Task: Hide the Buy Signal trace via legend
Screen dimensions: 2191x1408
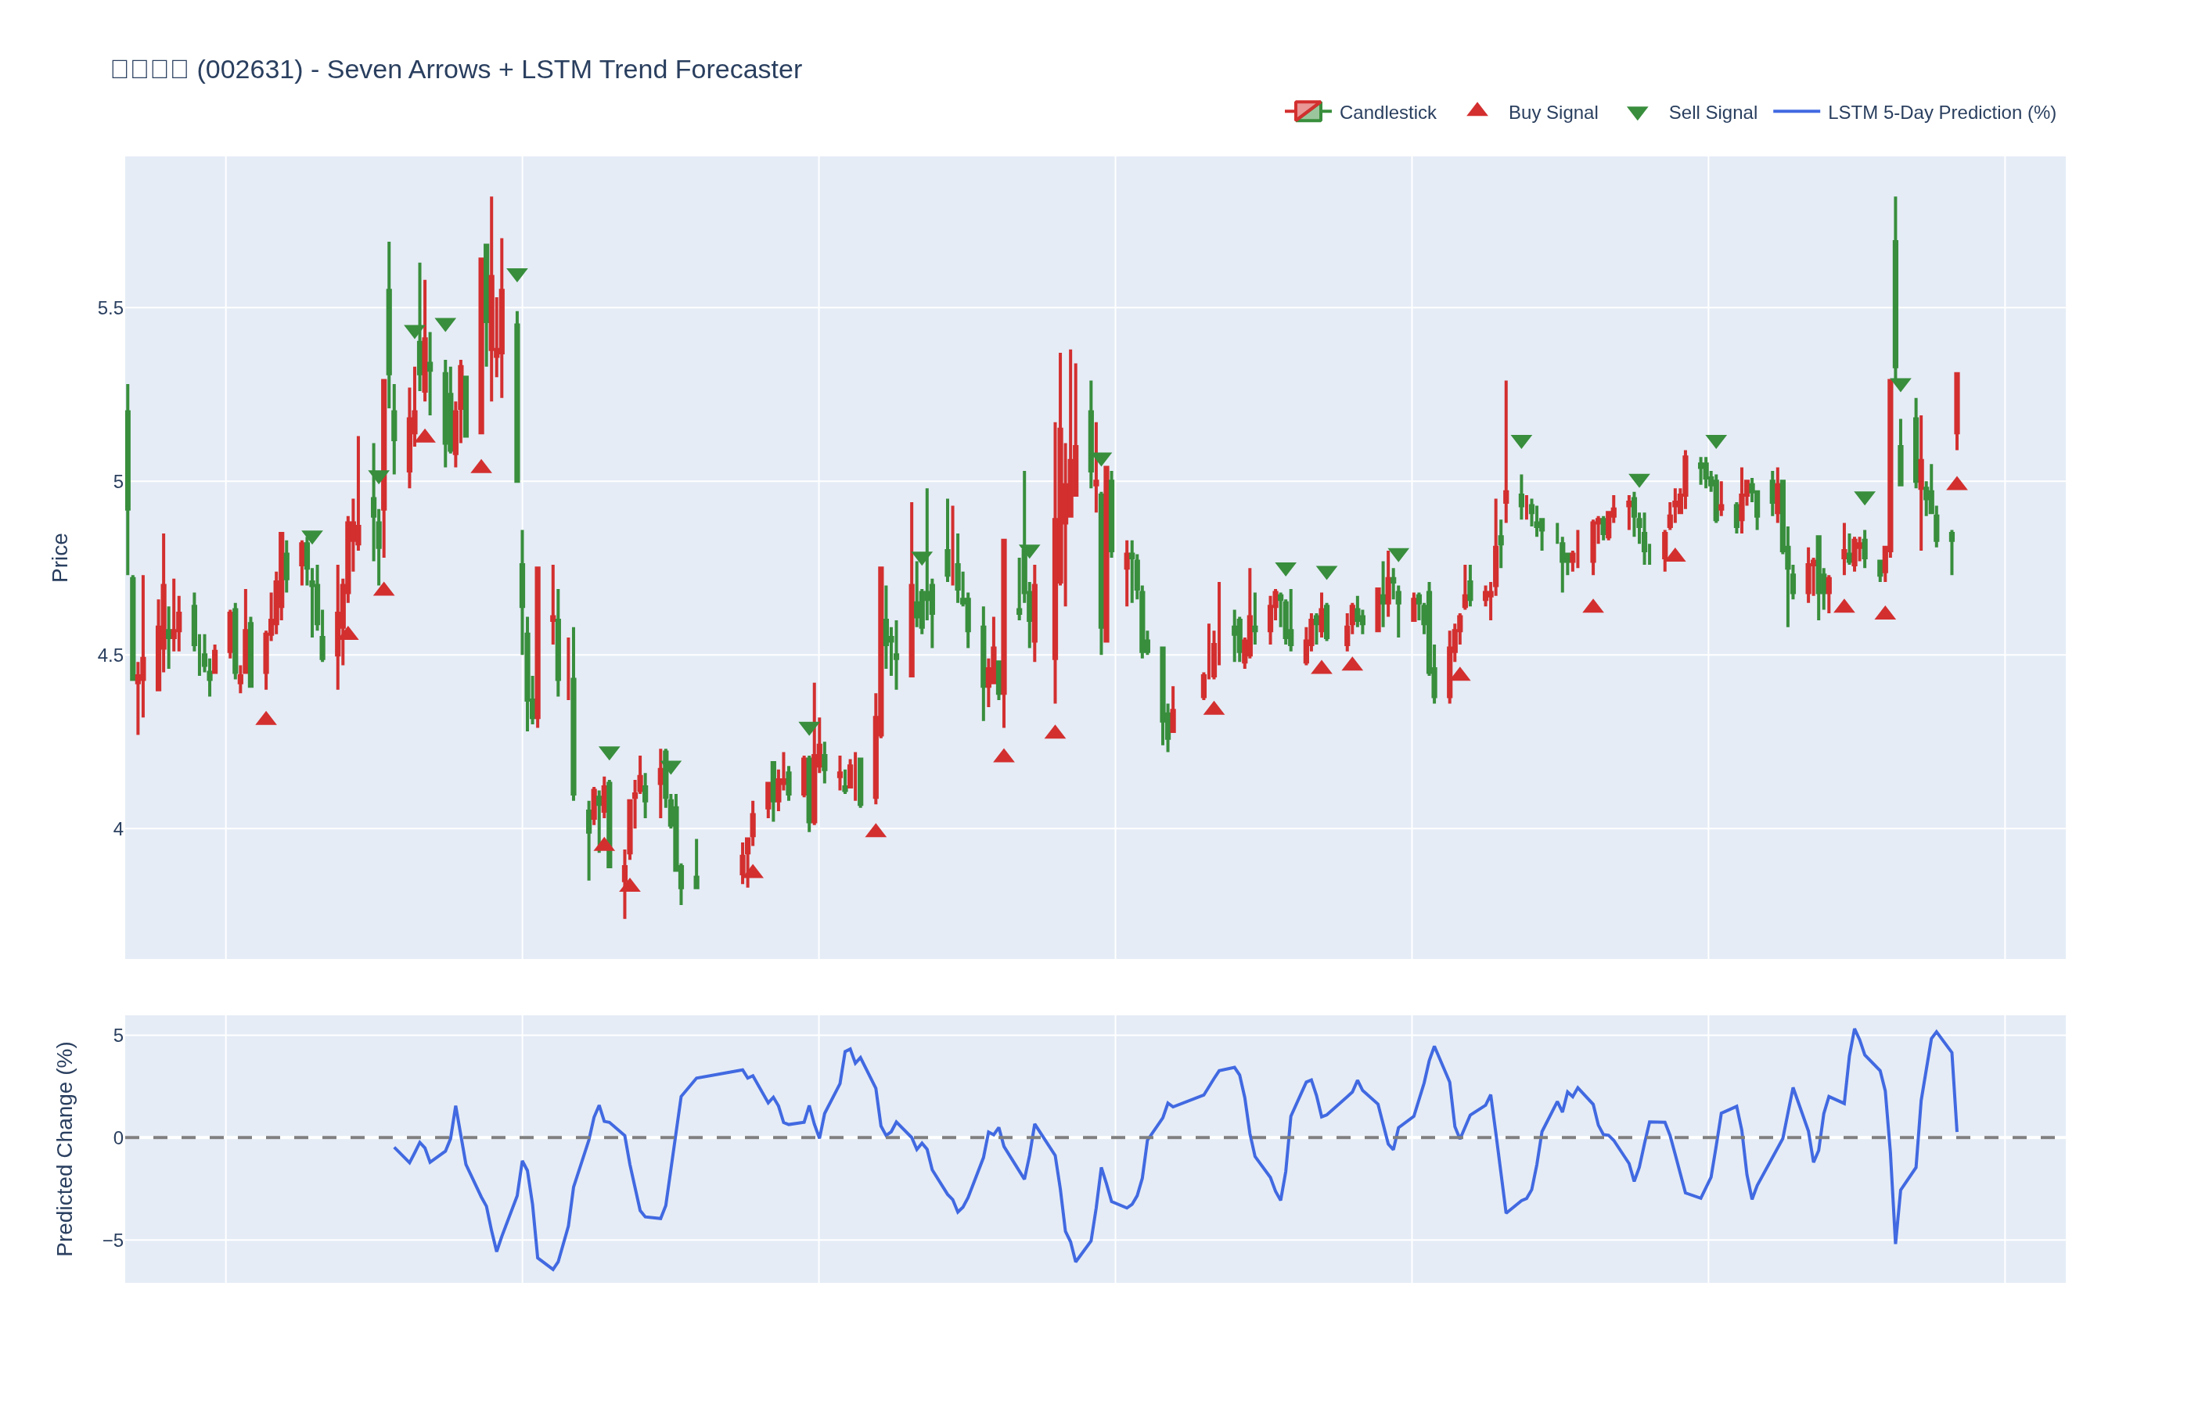Action: [1552, 113]
